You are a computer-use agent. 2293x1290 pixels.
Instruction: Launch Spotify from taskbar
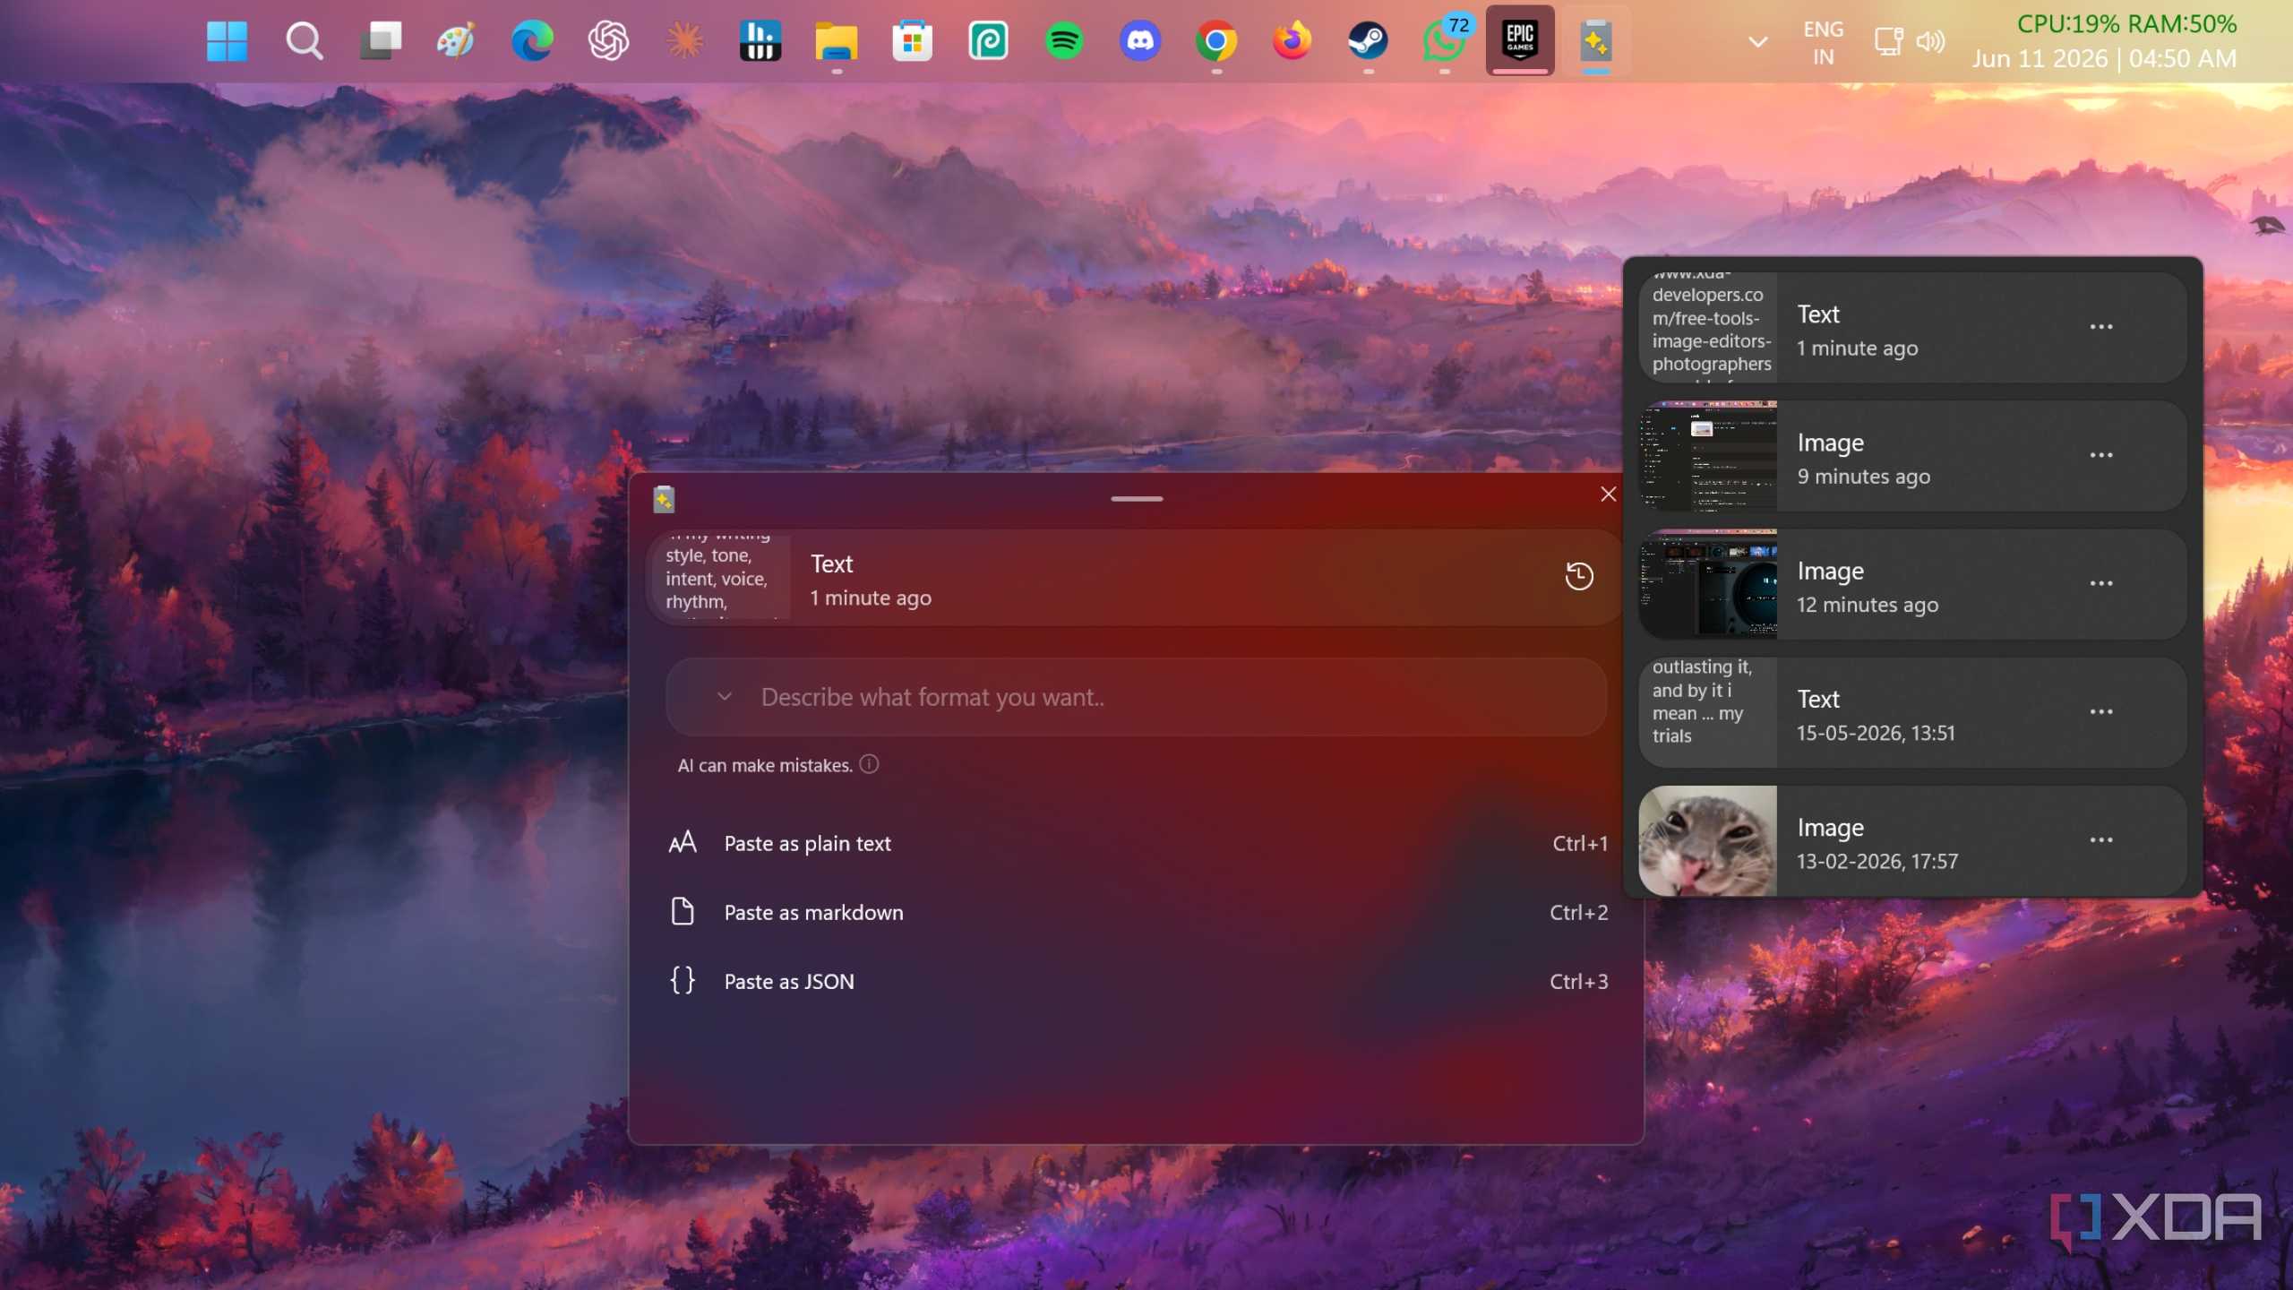[x=1064, y=41]
